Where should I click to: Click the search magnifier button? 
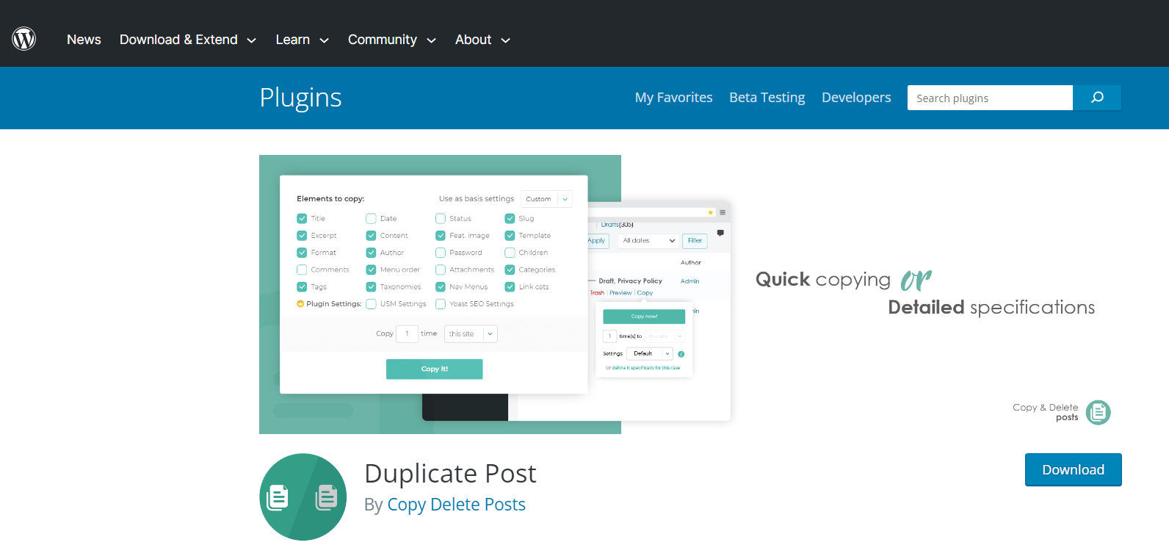[x=1097, y=98]
